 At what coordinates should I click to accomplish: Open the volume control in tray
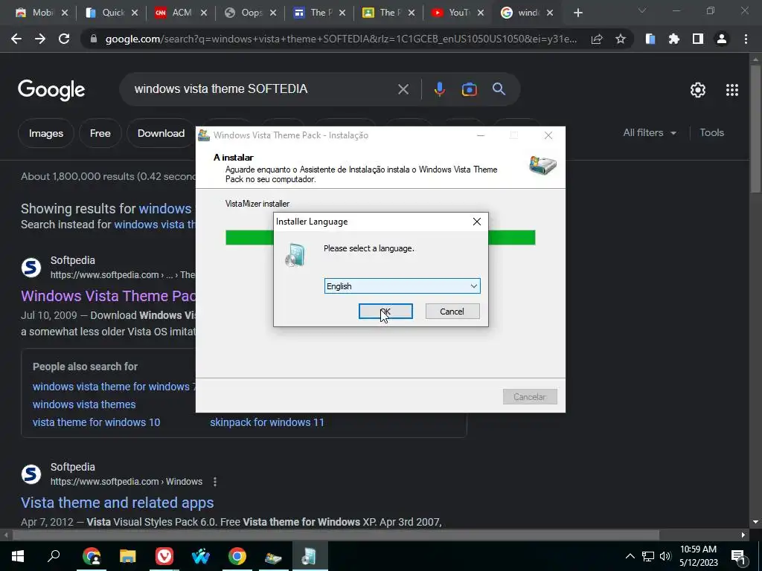(x=665, y=556)
